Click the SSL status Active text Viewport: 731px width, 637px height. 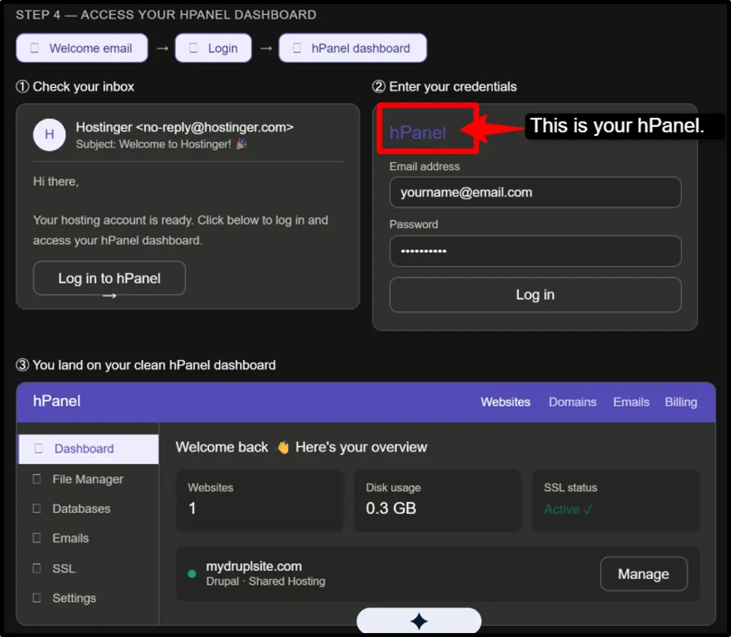[x=568, y=510]
